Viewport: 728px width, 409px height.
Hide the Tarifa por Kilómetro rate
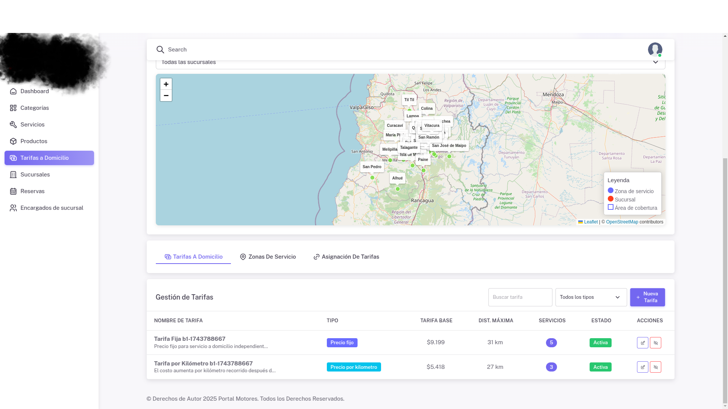pos(655,367)
